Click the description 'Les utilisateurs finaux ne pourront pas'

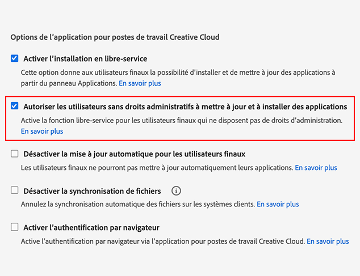click(156, 168)
